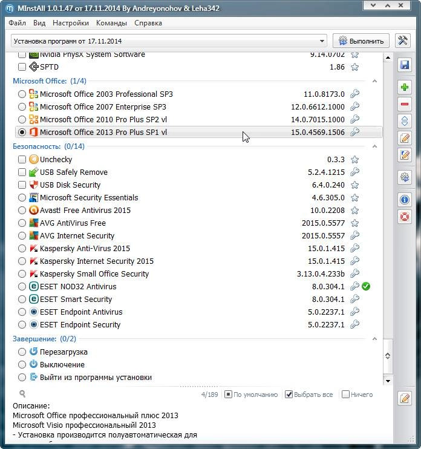This screenshot has height=449, width=421.
Task: Click star icon for Avast! Free Antivirus
Action: tap(354, 211)
